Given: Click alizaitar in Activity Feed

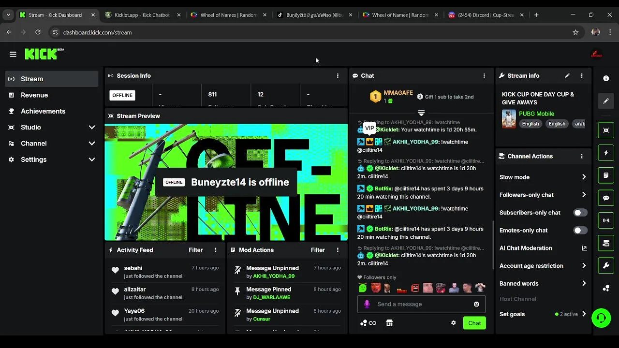Looking at the screenshot, I should (135, 290).
